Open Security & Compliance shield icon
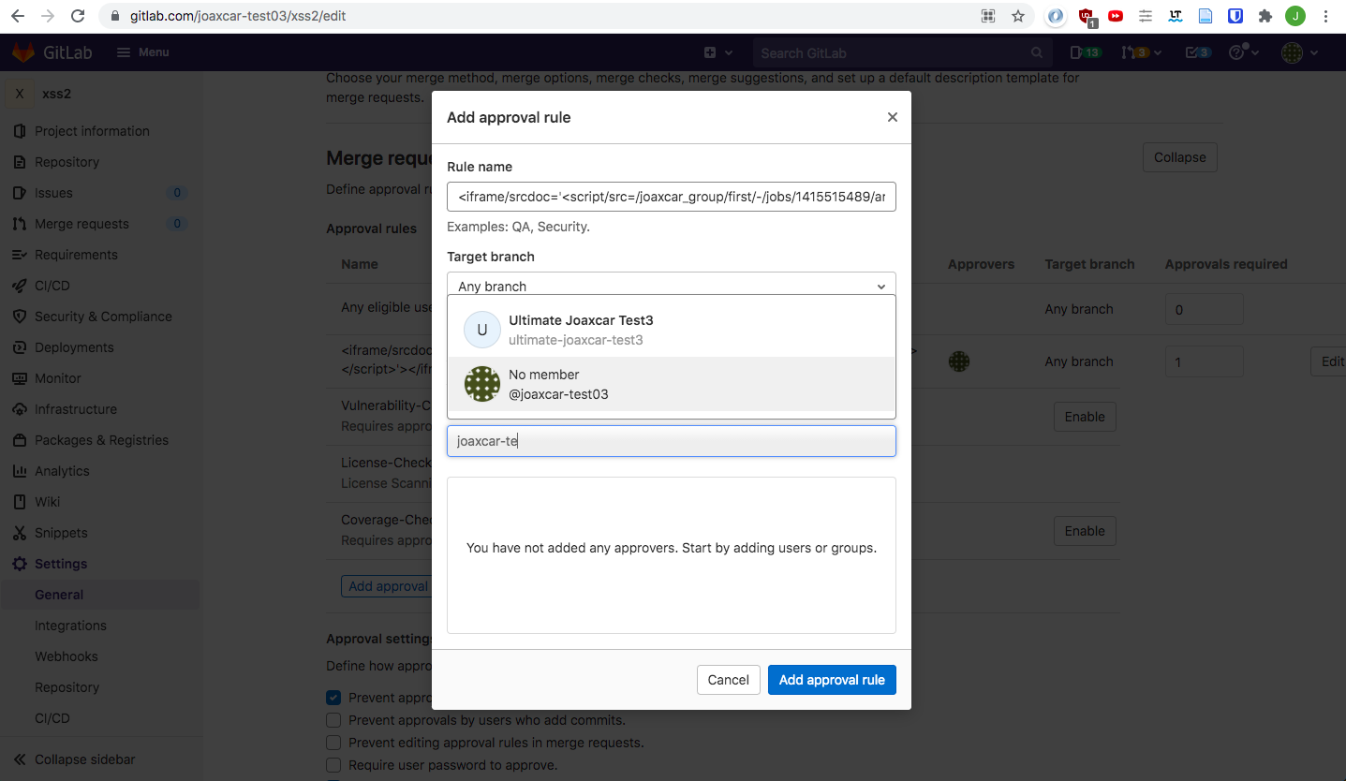This screenshot has height=781, width=1346. pos(19,317)
